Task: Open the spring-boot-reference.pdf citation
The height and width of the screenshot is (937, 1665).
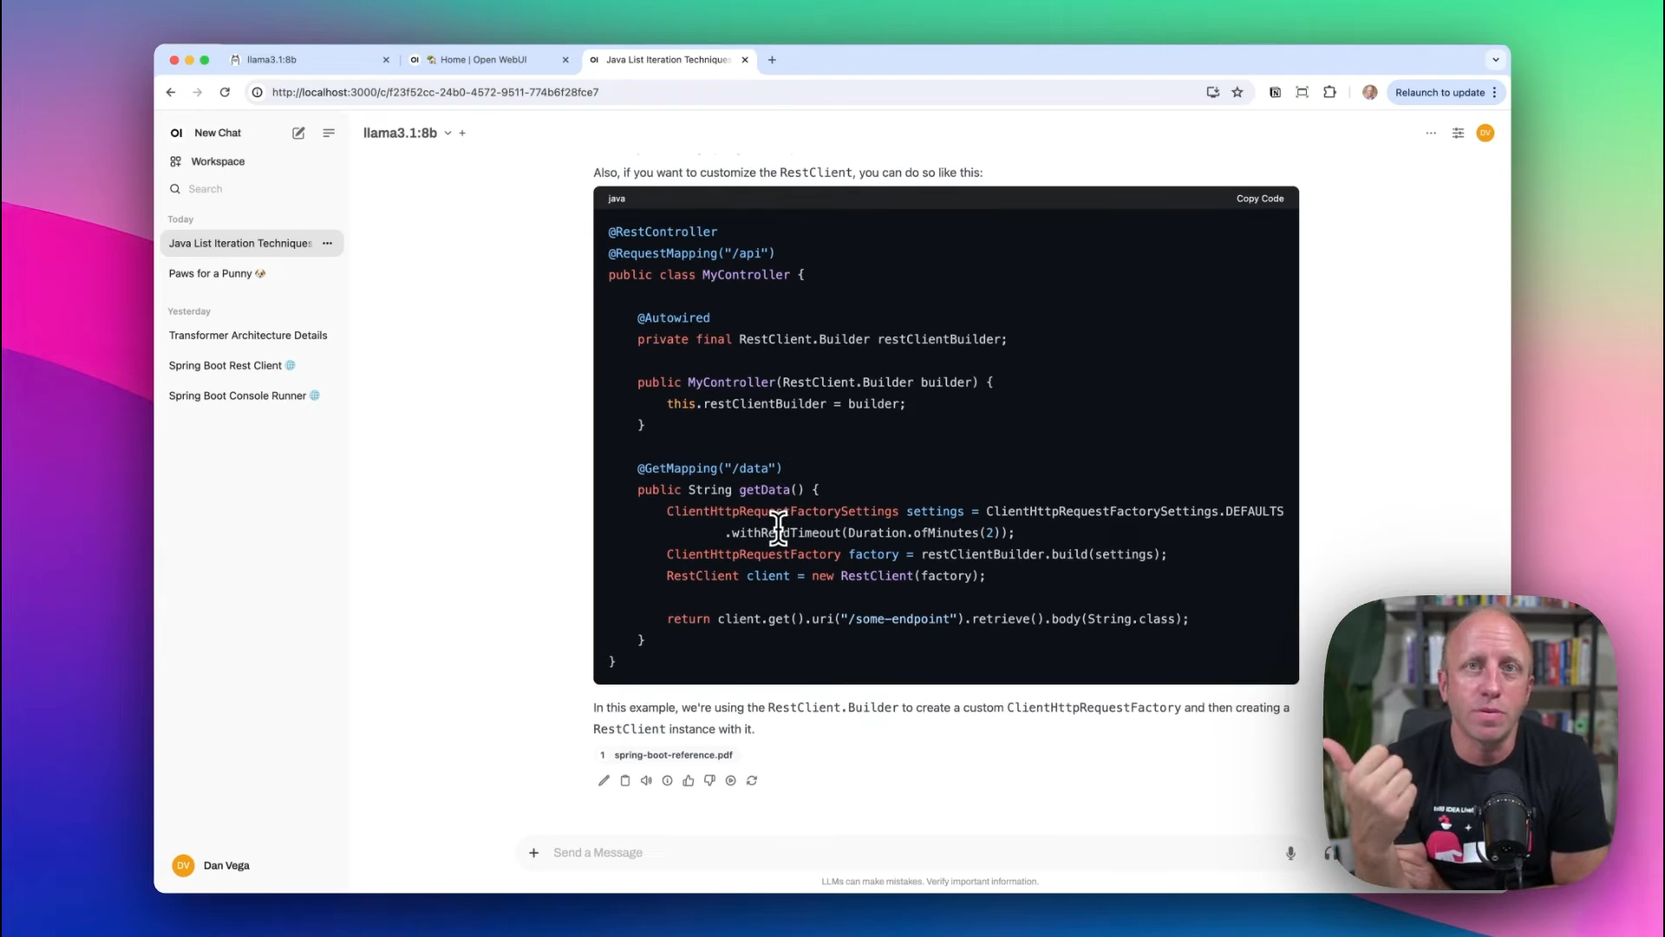Action: [673, 755]
